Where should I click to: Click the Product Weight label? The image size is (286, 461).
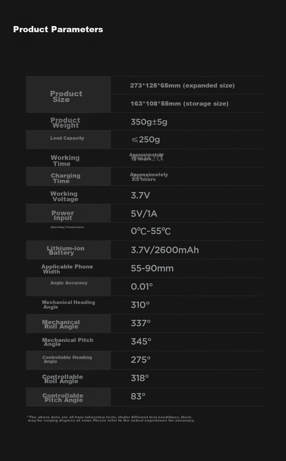pos(65,123)
